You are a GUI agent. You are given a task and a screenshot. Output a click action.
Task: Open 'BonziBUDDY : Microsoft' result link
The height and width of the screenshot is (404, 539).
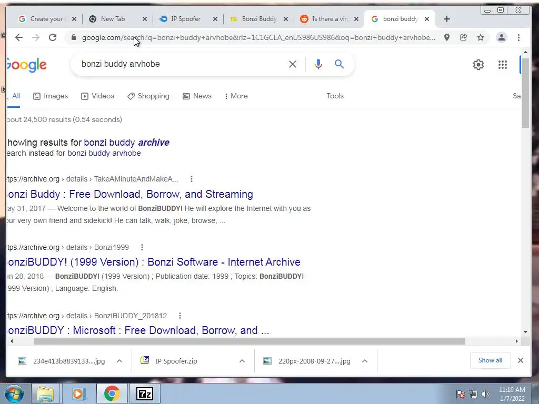(138, 330)
